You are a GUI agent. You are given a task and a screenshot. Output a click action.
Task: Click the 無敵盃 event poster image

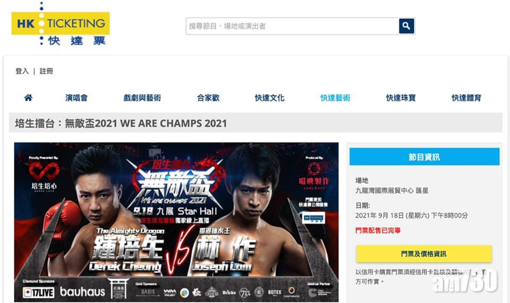tap(176, 222)
